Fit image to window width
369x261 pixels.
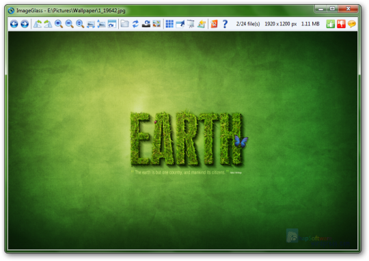[91, 24]
